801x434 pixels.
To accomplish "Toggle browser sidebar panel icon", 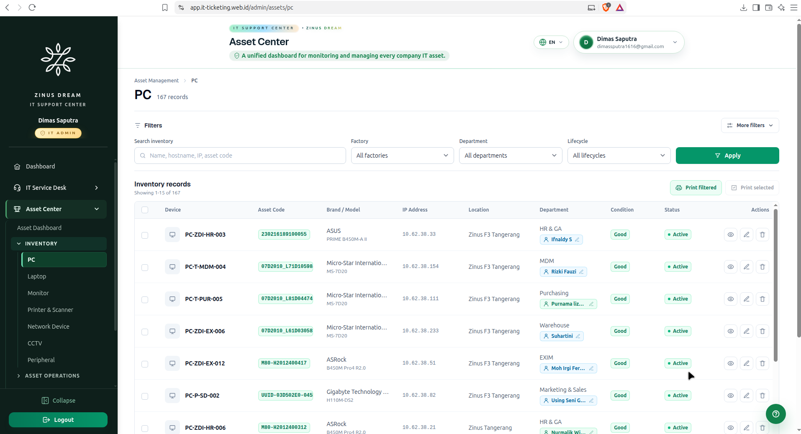I will pyautogui.click(x=756, y=8).
